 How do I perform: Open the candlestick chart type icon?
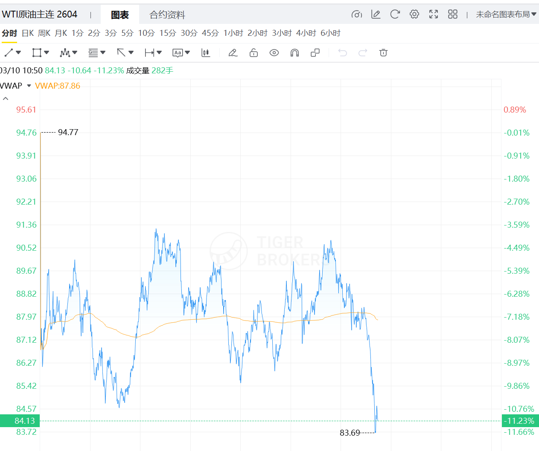click(206, 53)
